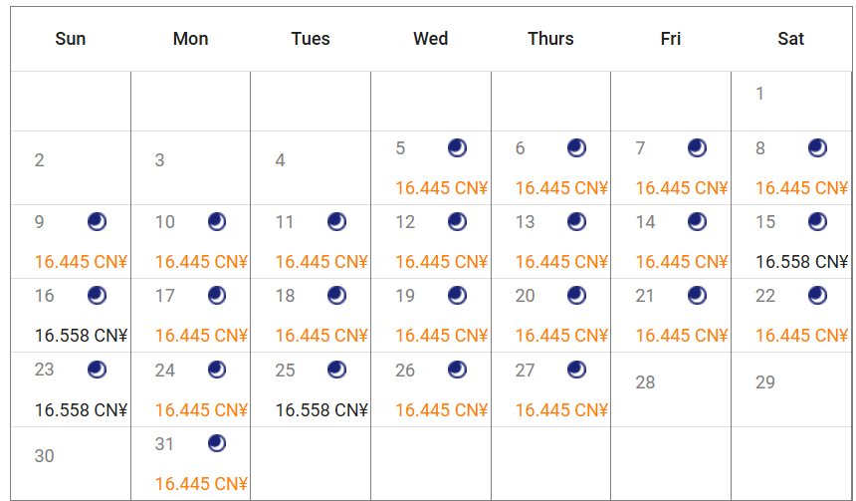Viewport: 856px width, 501px height.
Task: Select the 16.445 CN¥ price on day 26
Action: [441, 410]
